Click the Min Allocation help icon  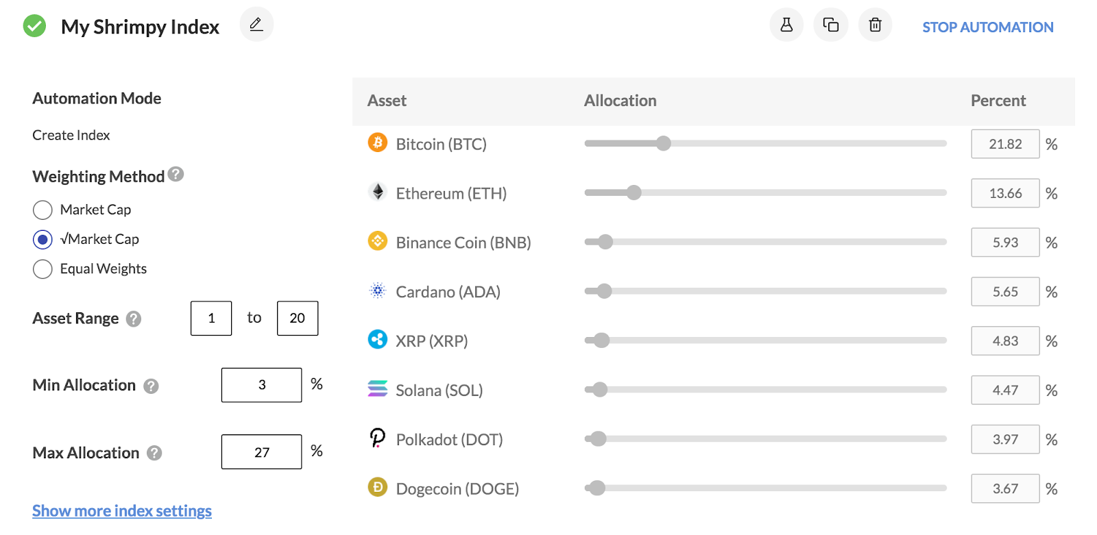[151, 386]
